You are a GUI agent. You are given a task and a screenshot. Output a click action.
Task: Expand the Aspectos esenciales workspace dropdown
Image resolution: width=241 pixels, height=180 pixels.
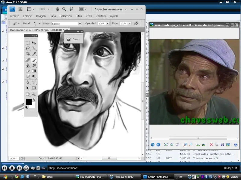pyautogui.click(x=126, y=9)
